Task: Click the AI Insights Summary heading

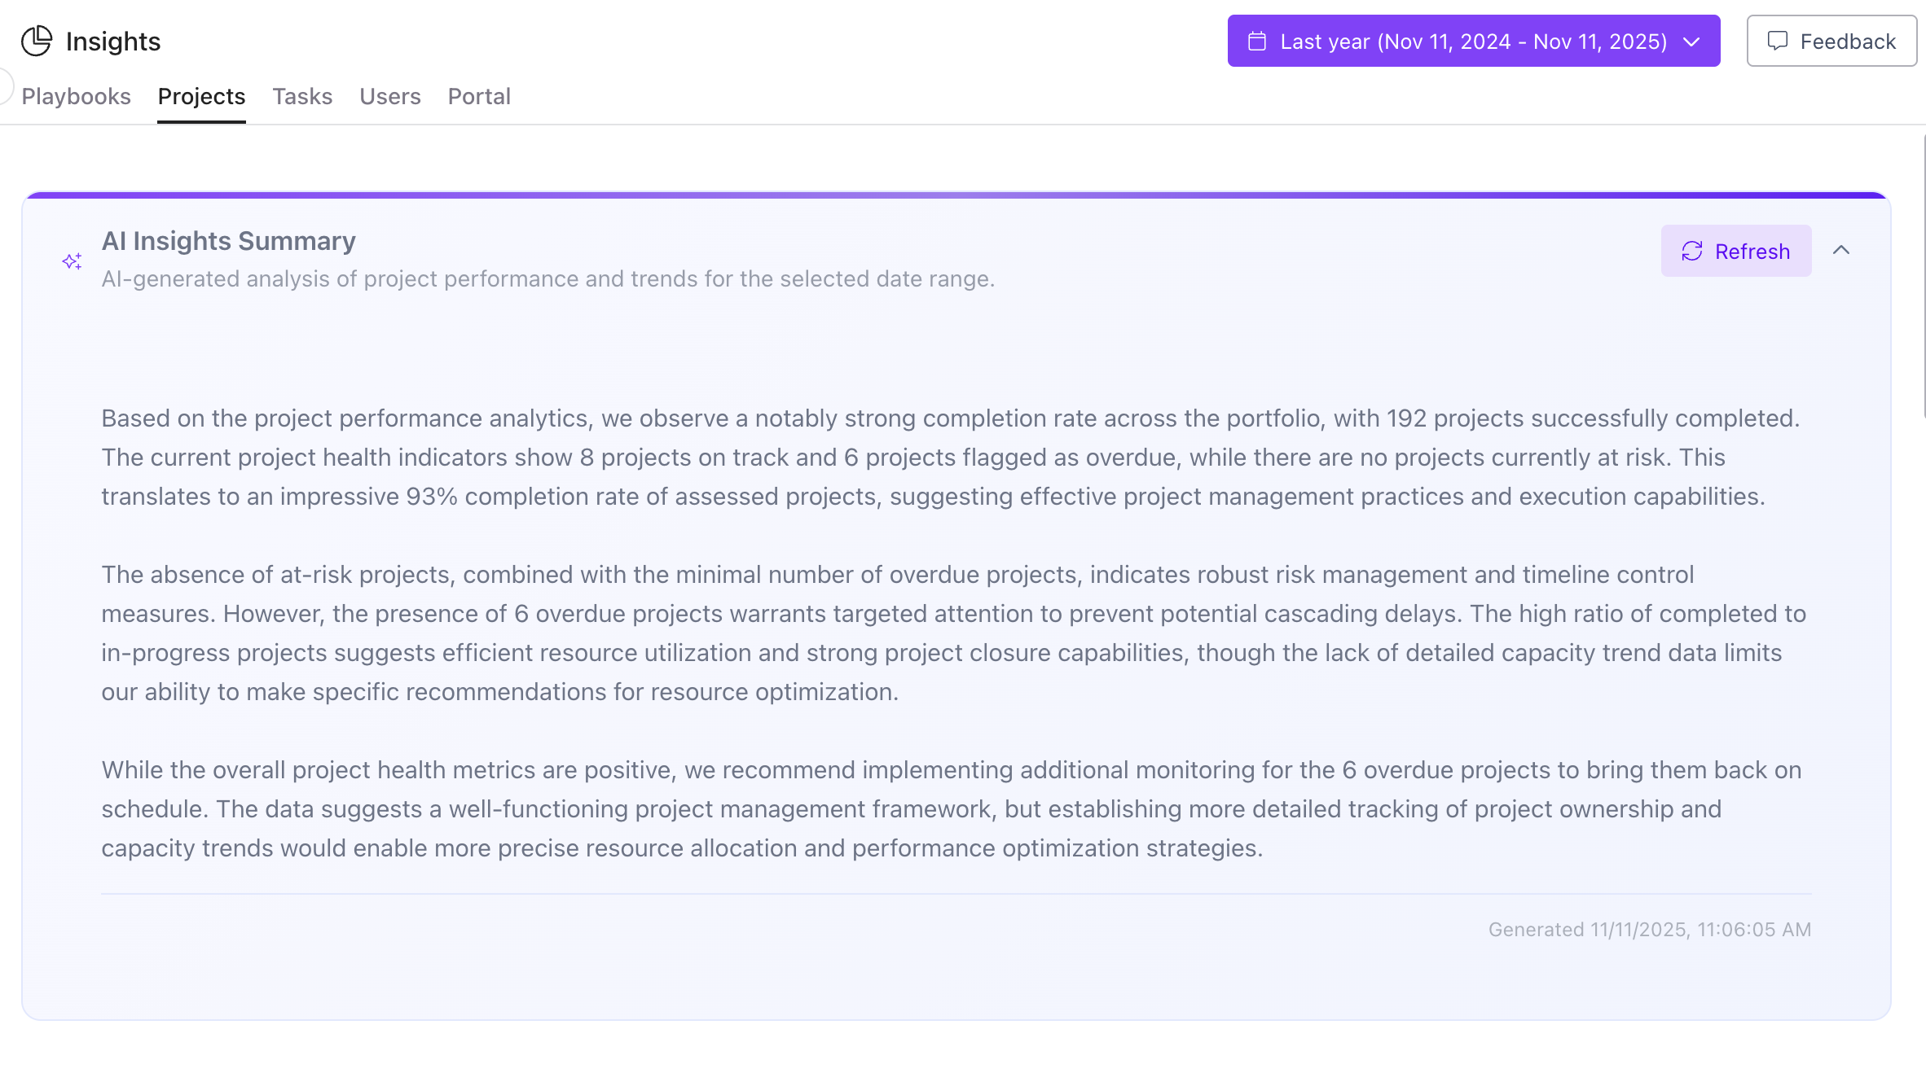Action: click(x=228, y=240)
